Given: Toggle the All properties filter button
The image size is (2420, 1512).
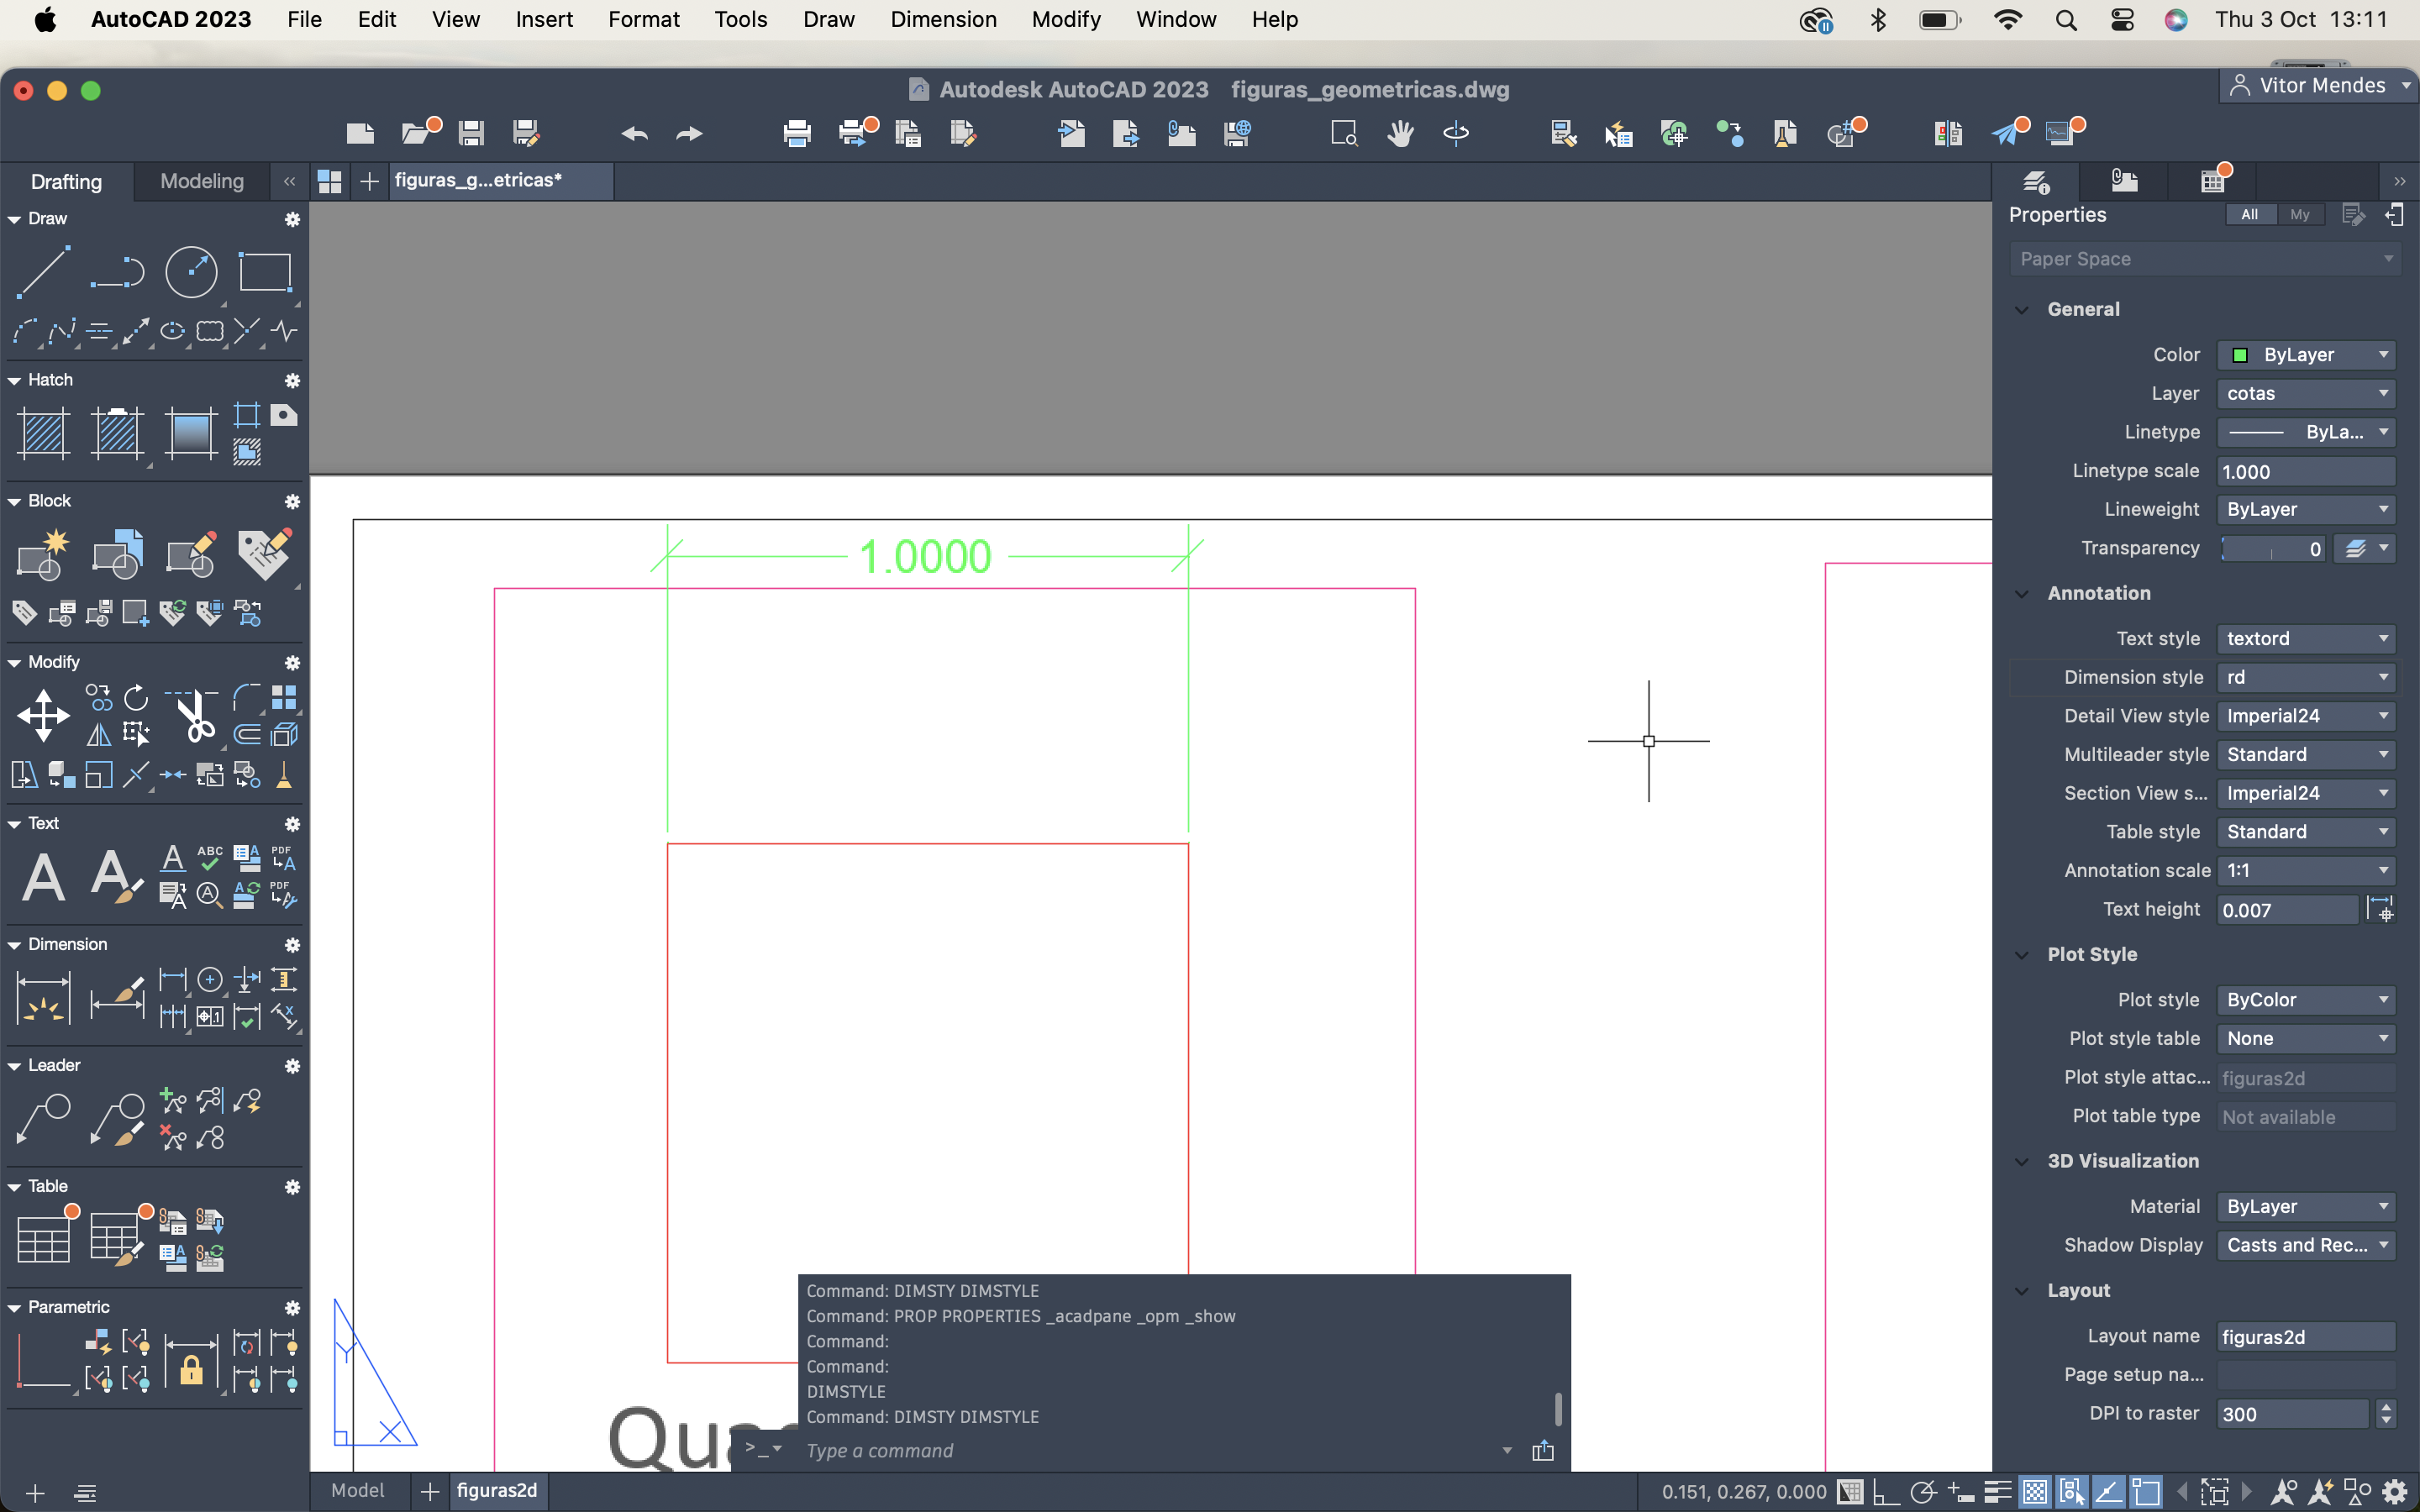Looking at the screenshot, I should point(2249,214).
